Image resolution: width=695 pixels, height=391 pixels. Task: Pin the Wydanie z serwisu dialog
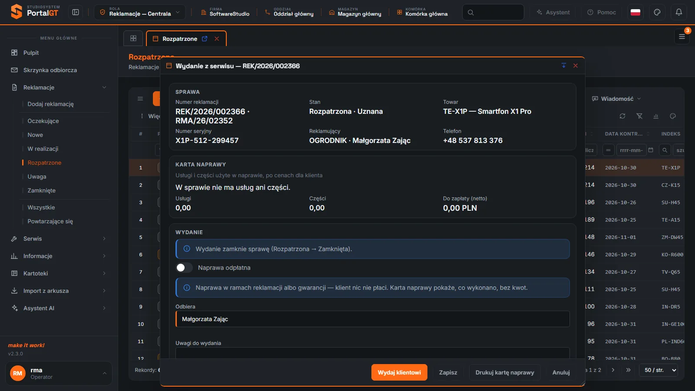(564, 66)
